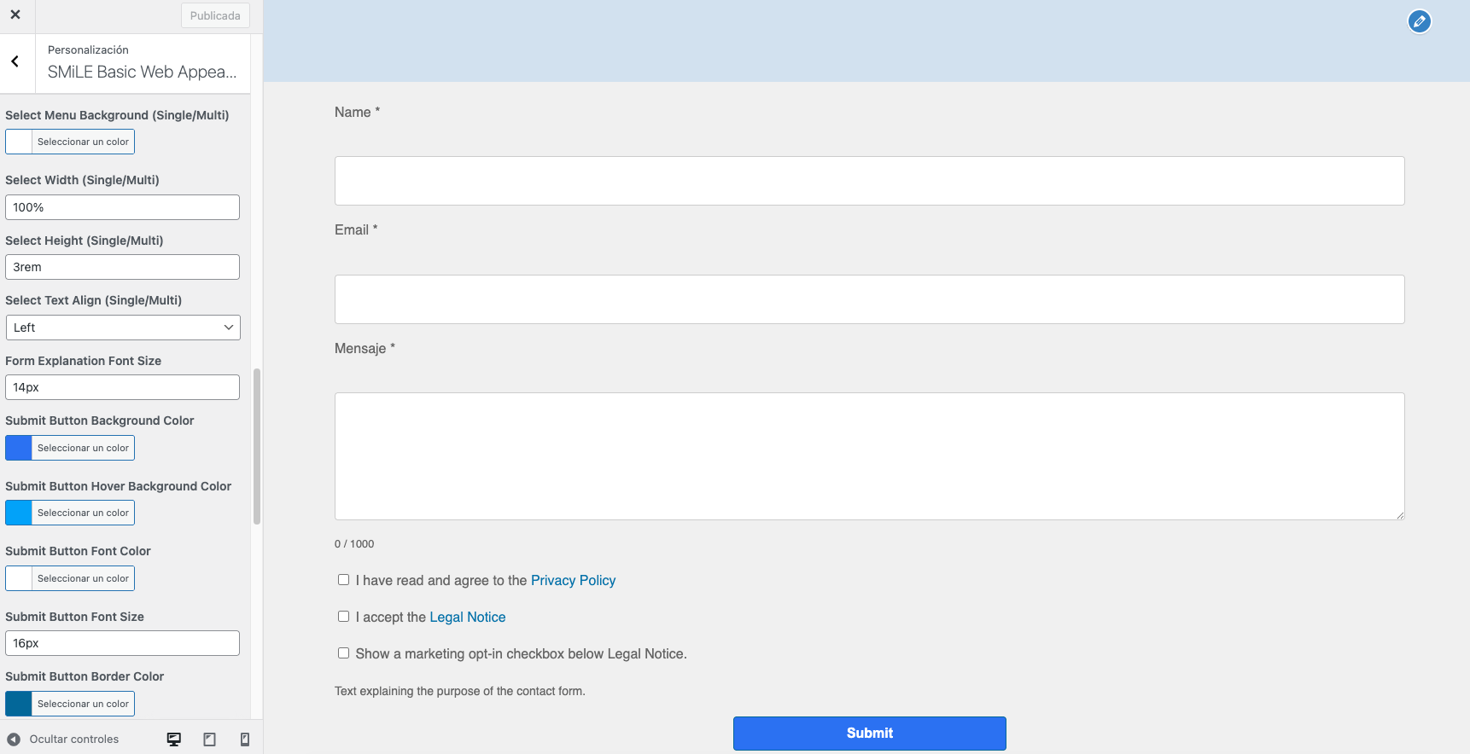Check the Privacy Policy agreement checkbox
The image size is (1470, 754).
point(343,580)
